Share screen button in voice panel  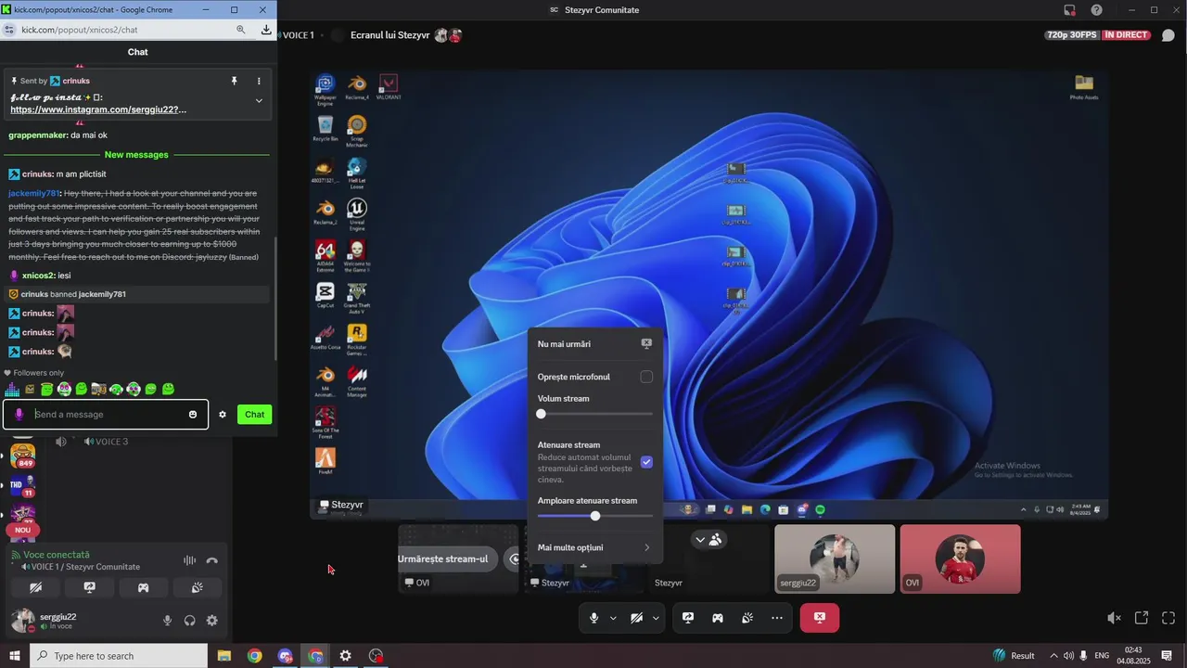click(x=90, y=587)
